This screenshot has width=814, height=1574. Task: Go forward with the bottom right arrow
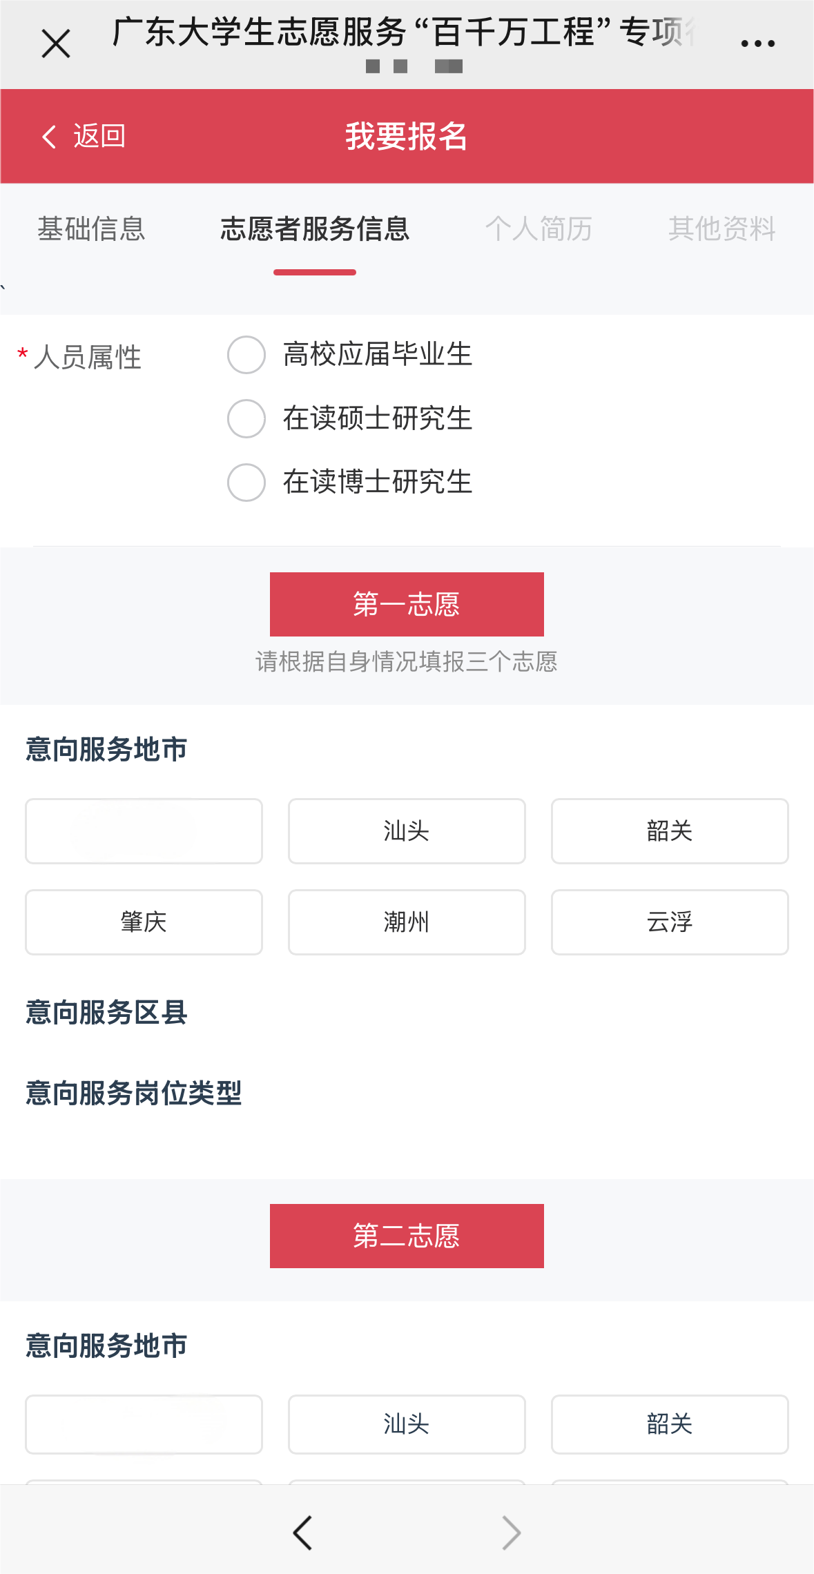(x=511, y=1533)
